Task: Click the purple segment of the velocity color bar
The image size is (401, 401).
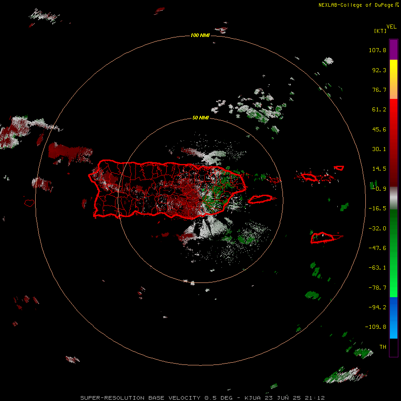Action: [x=393, y=49]
